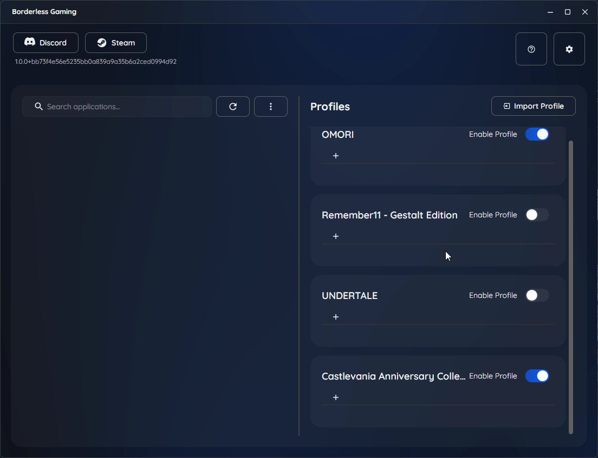Open the help question mark icon
Image resolution: width=598 pixels, height=458 pixels.
pos(531,49)
